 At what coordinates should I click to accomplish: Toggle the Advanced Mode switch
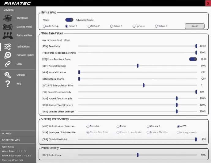(69, 20)
